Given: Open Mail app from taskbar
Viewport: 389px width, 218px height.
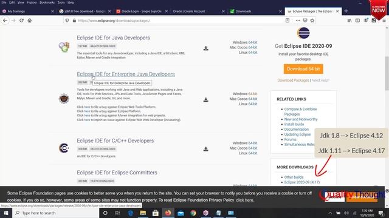Looking at the screenshot, I should 181,213.
